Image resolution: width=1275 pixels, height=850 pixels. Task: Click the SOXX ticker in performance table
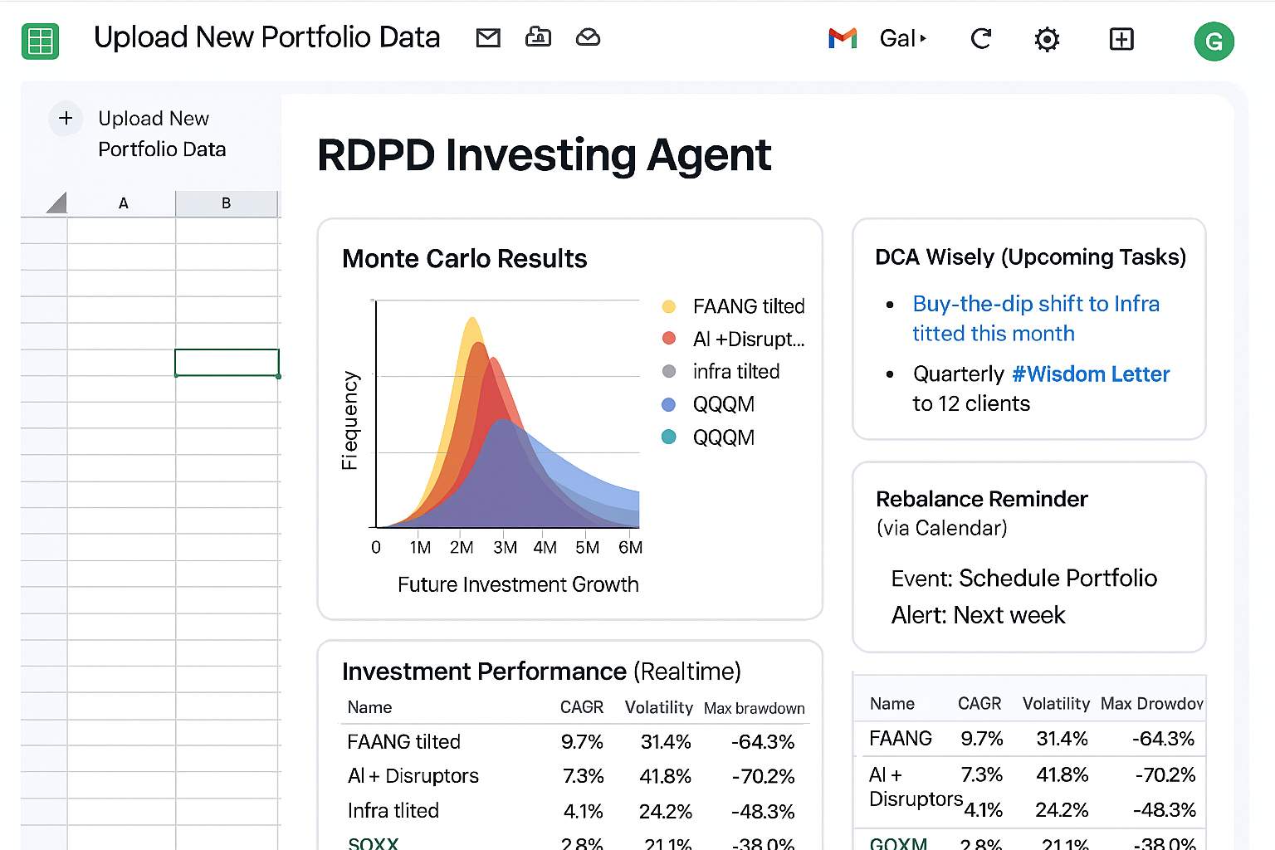(x=373, y=843)
